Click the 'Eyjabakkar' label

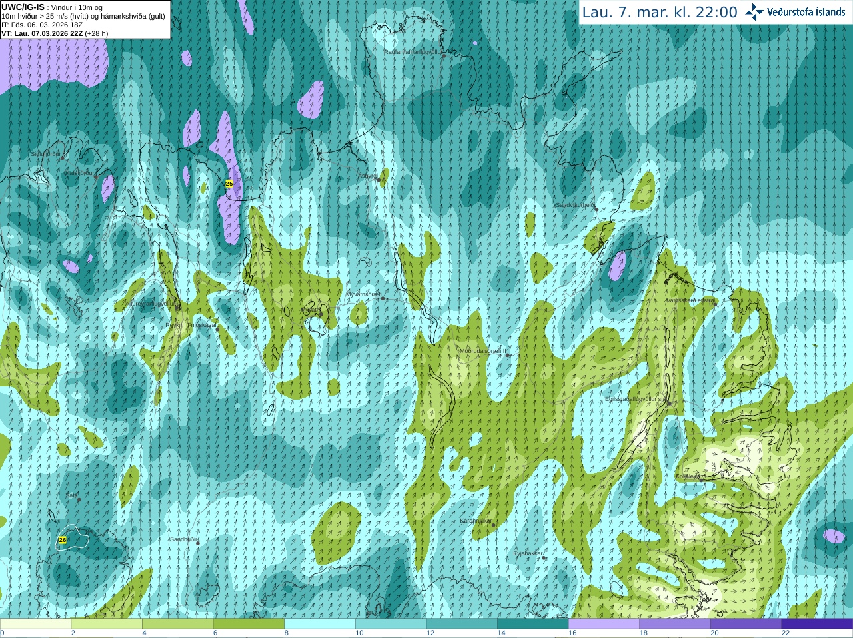pyautogui.click(x=528, y=553)
